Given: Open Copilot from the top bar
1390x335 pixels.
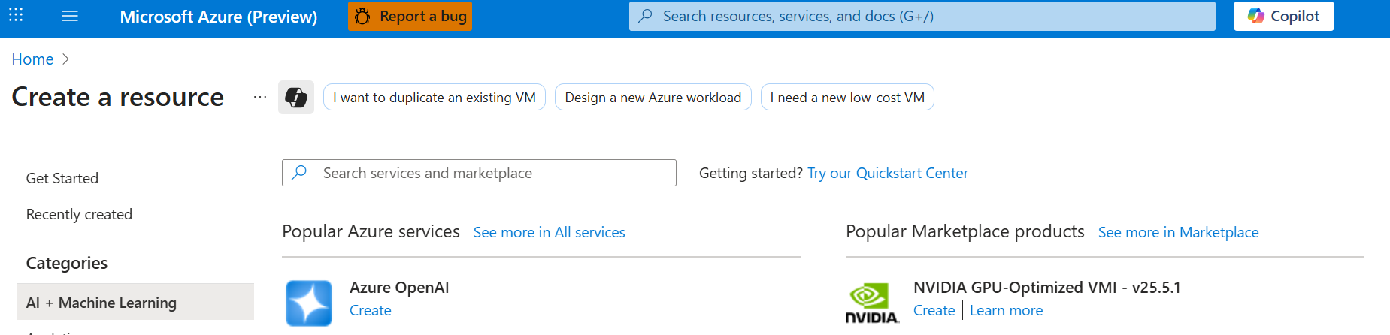Looking at the screenshot, I should coord(1283,16).
